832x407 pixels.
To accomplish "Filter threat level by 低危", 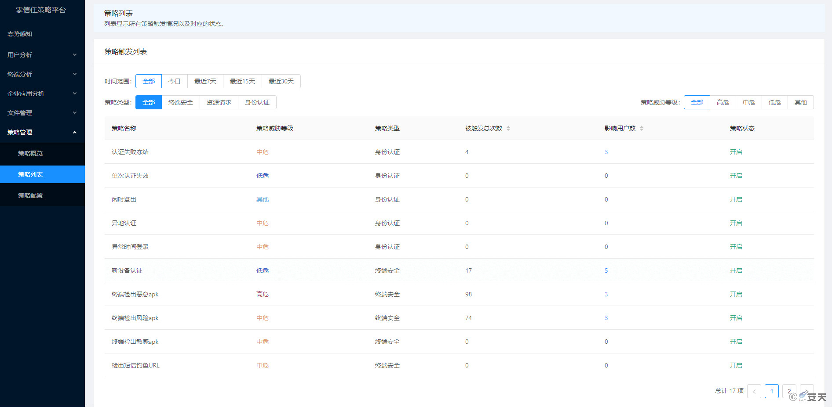I will (x=775, y=102).
